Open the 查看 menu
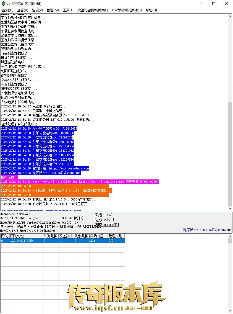The width and height of the screenshot is (233, 314). tap(22, 10)
